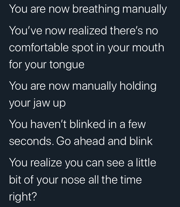The image size is (180, 207).
Task: Click the word "blink" ending the sentence
Action: tap(141, 141)
